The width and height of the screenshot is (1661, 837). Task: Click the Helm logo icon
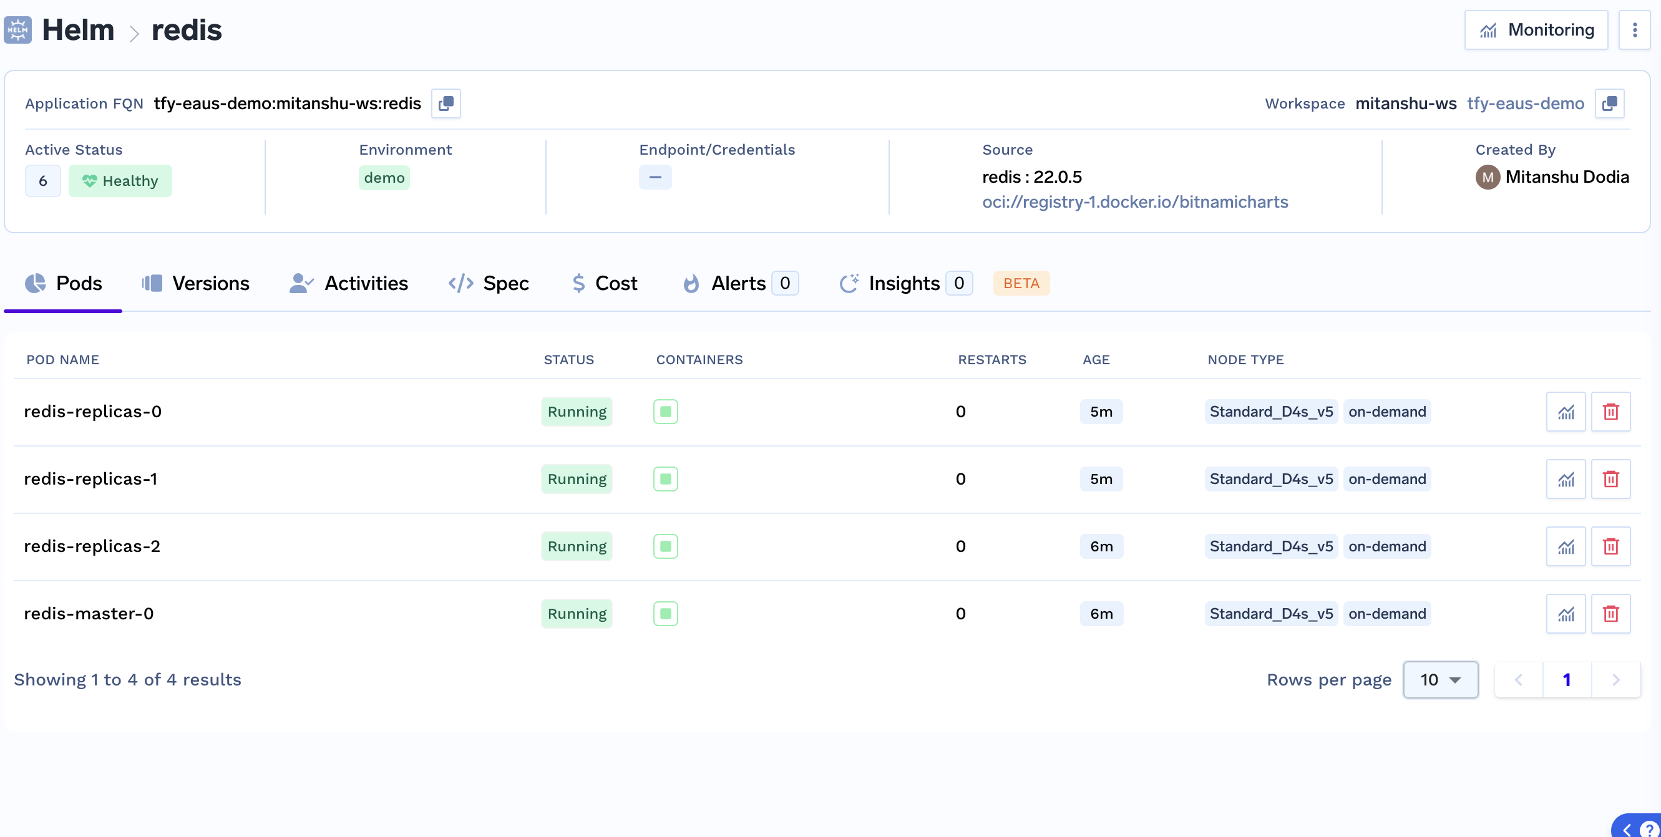coord(18,30)
